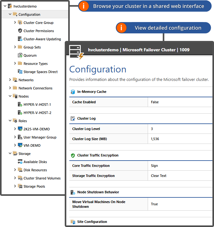Expand the Storage Pools node
214x227 pixels.
coord(15,186)
